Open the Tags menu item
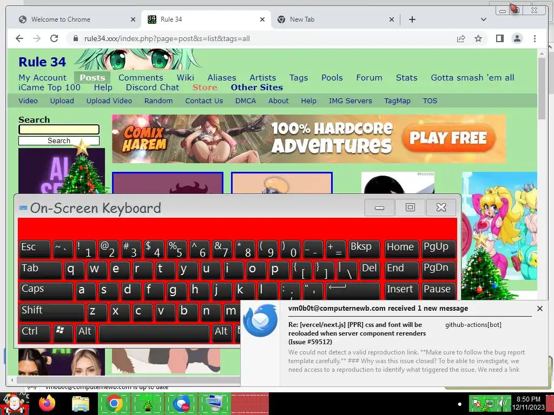554x415 pixels. (x=299, y=78)
